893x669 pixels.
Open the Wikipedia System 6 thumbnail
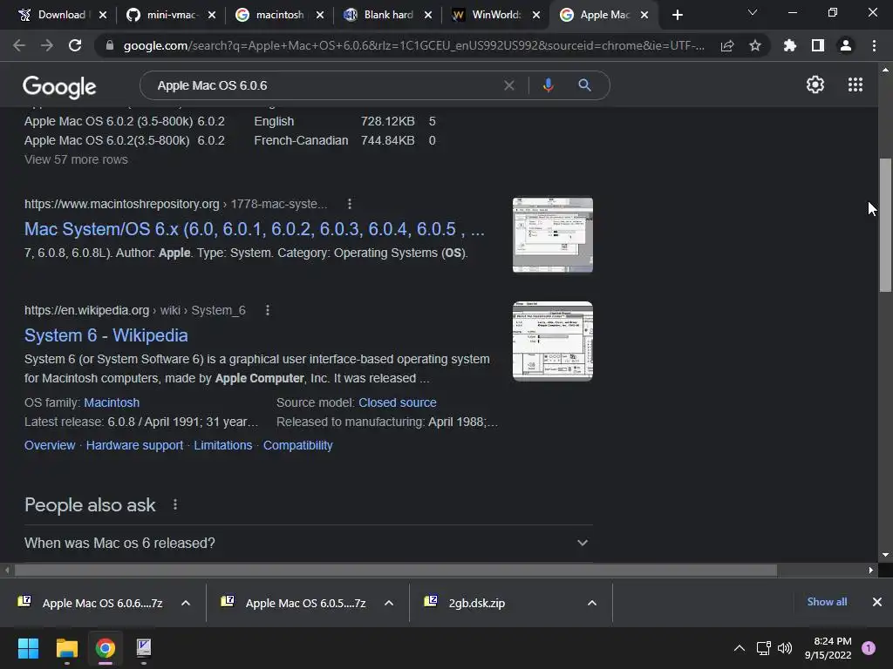pyautogui.click(x=552, y=341)
